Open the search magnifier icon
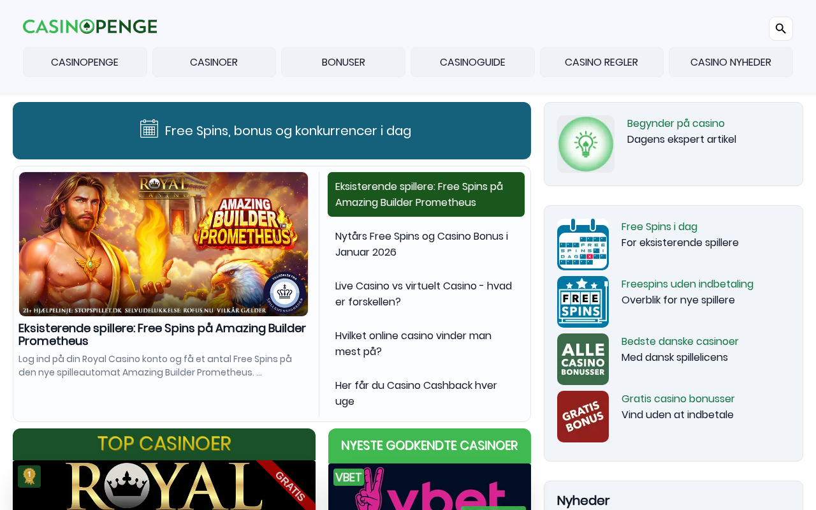 [780, 29]
